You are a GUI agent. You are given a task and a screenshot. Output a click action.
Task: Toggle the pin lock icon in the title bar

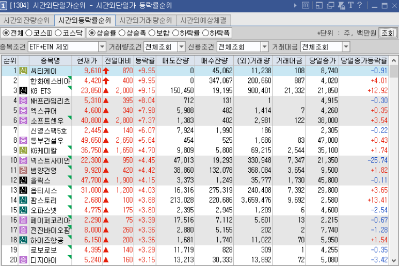[x=341, y=5]
